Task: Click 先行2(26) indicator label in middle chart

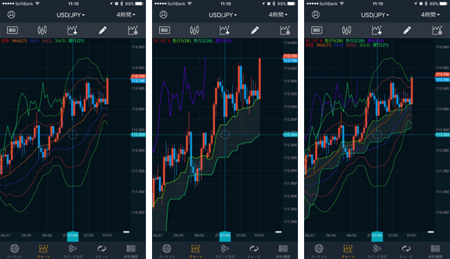Action: click(x=203, y=41)
